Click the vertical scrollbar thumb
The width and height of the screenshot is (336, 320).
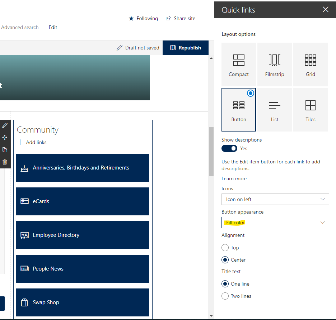tap(211, 152)
